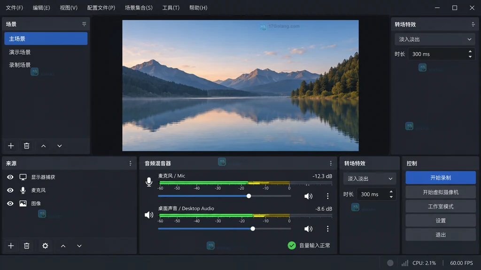The width and height of the screenshot is (481, 270).
Task: Click the 退出 button
Action: (x=441, y=235)
